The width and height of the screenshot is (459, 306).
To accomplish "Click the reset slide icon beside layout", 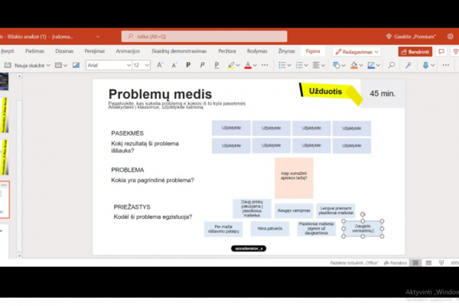I will 76,65.
